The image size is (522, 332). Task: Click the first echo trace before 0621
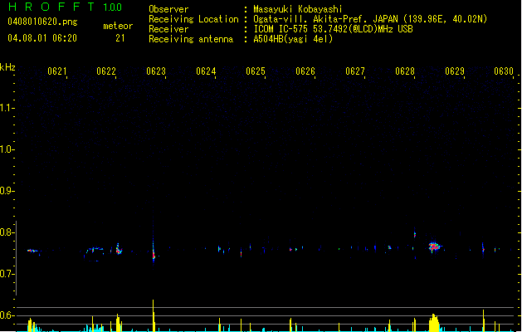(32, 251)
